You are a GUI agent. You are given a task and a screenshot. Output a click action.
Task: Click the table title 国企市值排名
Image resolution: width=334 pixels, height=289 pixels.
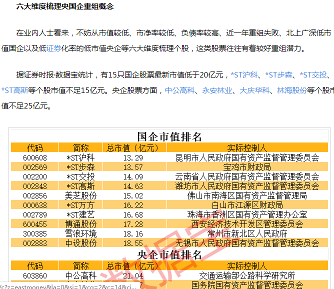point(169,136)
